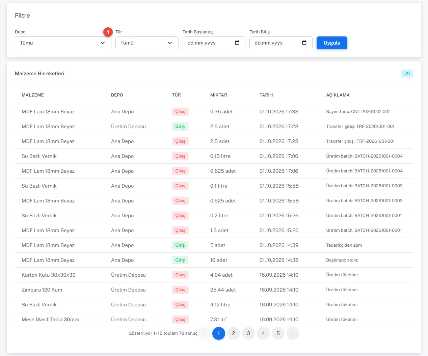Click the MALZEME column header
428x356 pixels.
click(33, 95)
